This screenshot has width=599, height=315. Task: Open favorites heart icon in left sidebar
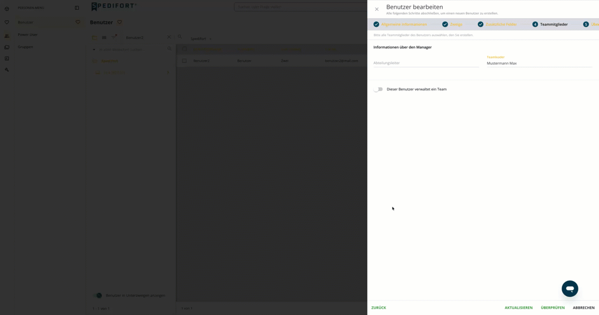point(6,23)
